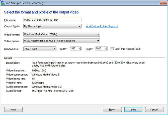This screenshot has width=168, height=115.
Task: Click the dialog title bar text
Action: tap(25, 3)
